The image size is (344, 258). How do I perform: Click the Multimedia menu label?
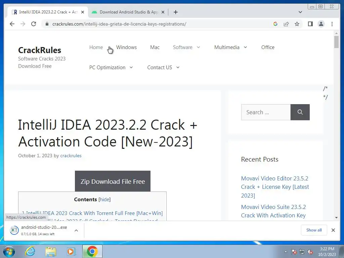pos(227,47)
